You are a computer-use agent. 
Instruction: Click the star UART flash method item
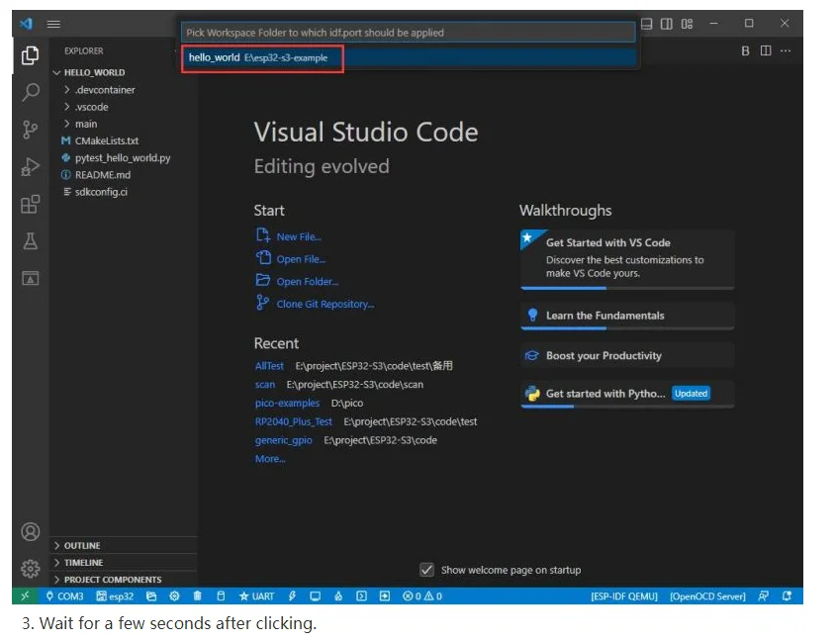click(x=256, y=596)
